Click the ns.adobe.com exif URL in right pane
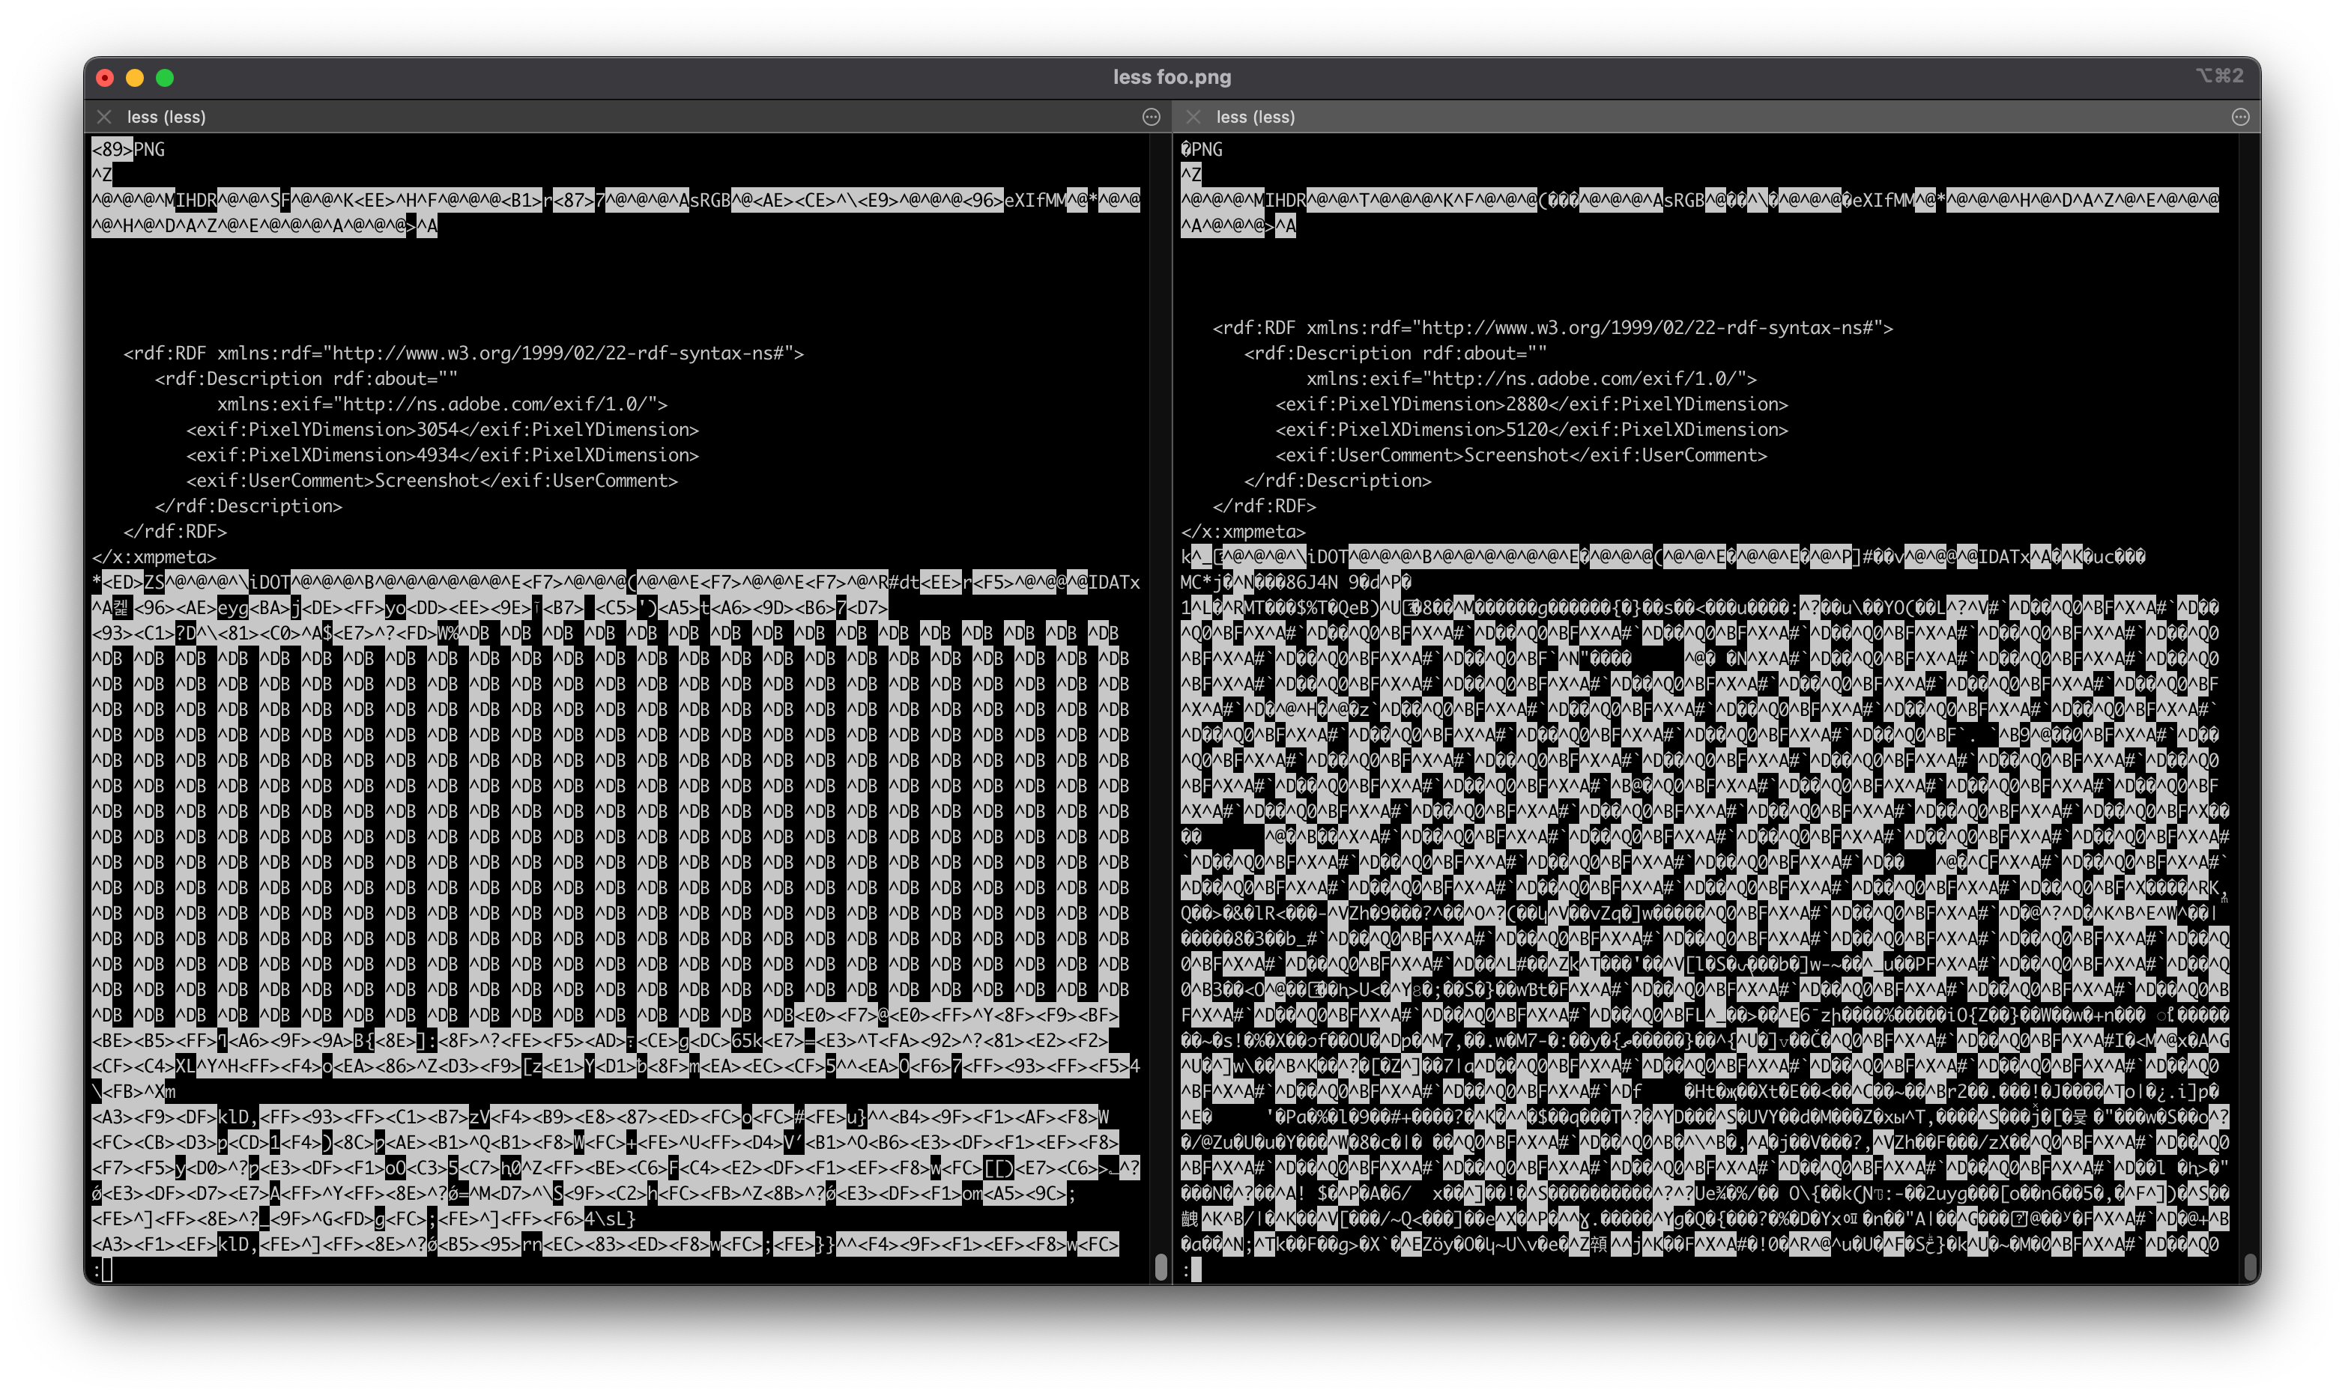The width and height of the screenshot is (2345, 1396). [x=1600, y=378]
